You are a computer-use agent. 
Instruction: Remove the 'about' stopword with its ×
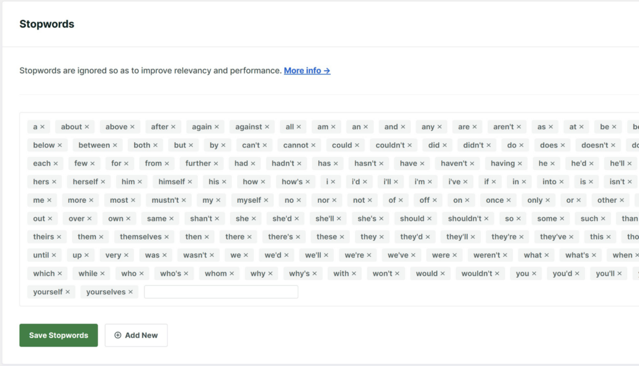(87, 127)
